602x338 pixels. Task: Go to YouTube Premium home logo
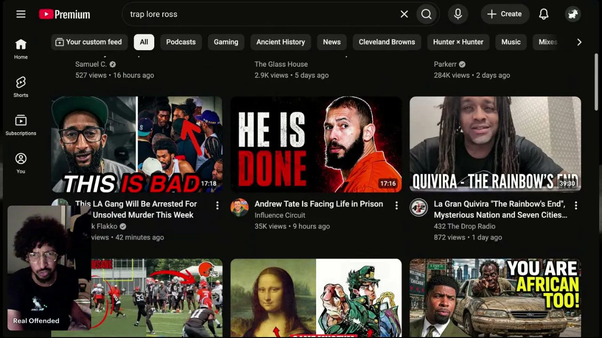[x=64, y=14]
